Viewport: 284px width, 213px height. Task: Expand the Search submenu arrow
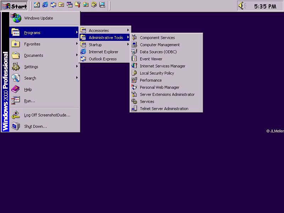pyautogui.click(x=77, y=78)
